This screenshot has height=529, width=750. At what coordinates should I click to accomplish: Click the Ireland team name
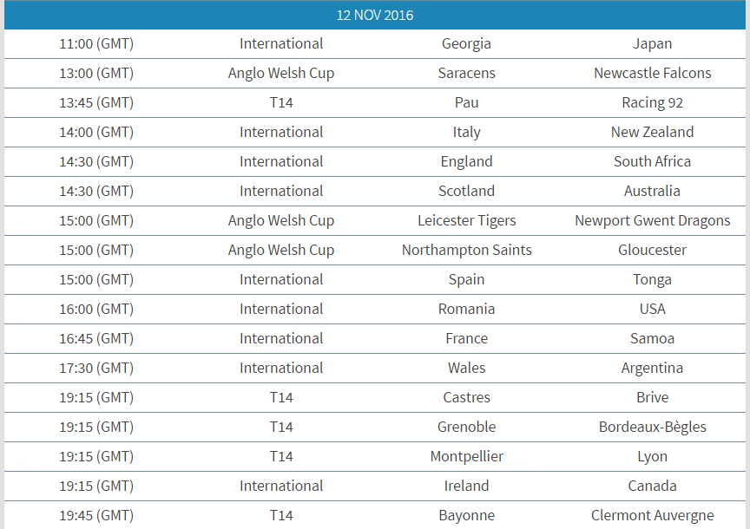(466, 486)
